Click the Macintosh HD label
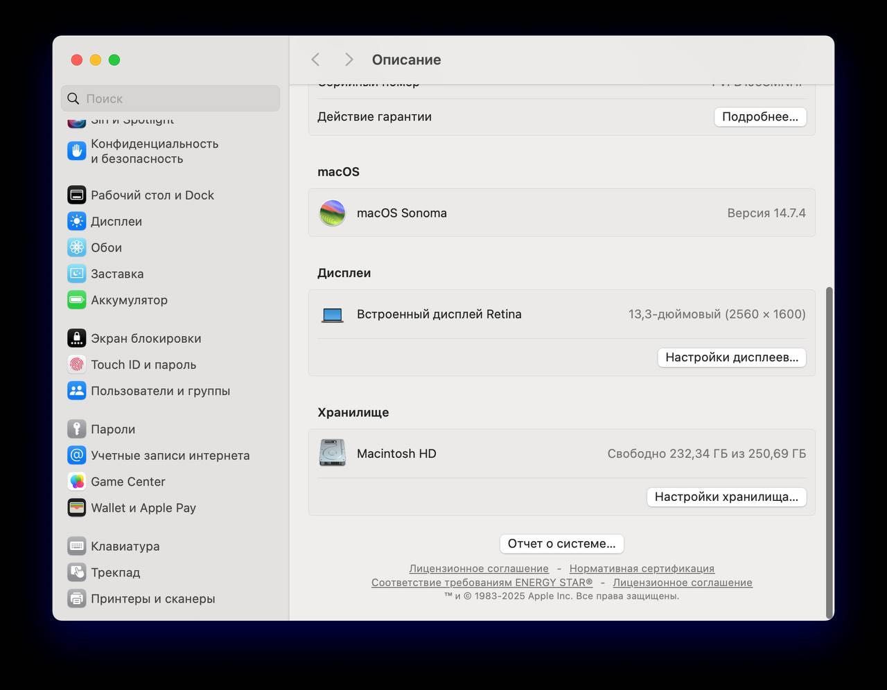This screenshot has height=690, width=887. (396, 454)
